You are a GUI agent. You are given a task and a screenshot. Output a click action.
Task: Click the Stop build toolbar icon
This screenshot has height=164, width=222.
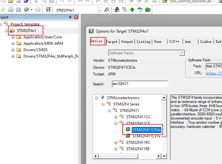tap(38, 10)
